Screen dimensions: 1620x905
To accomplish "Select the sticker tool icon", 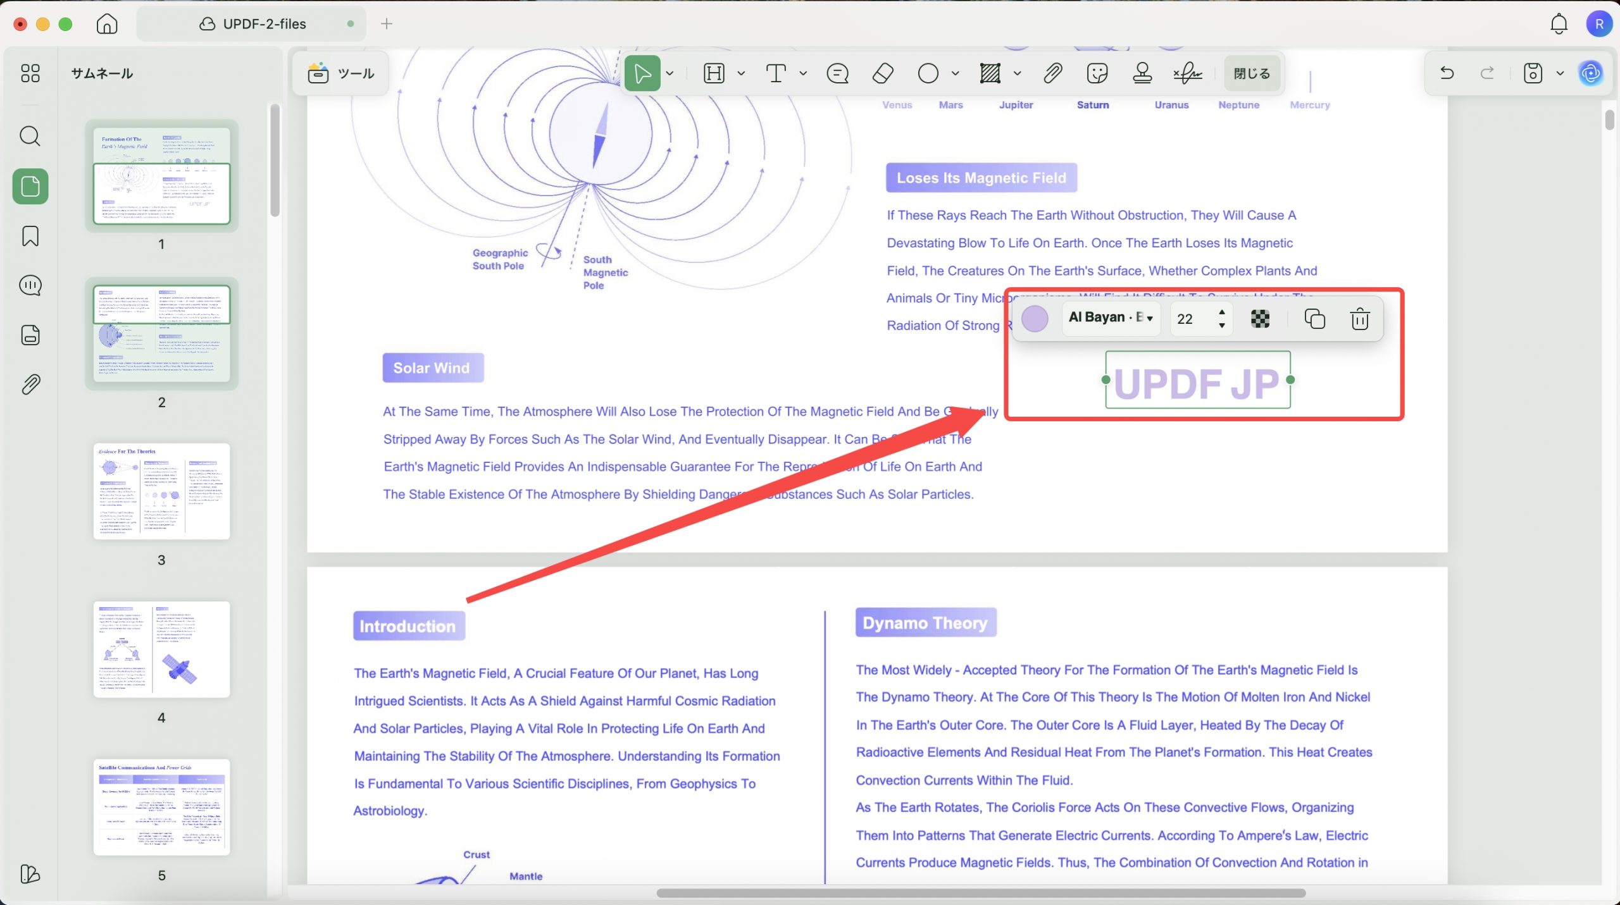I will point(1097,73).
